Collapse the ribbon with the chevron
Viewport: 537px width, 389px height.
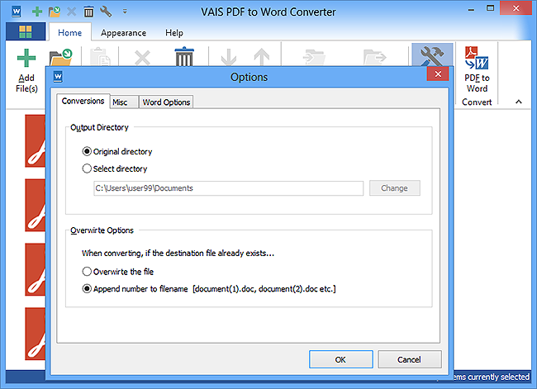click(519, 102)
